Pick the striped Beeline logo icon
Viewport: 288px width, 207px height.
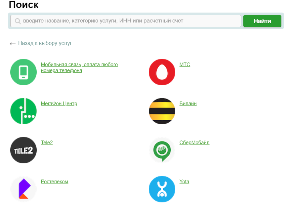pyautogui.click(x=162, y=111)
